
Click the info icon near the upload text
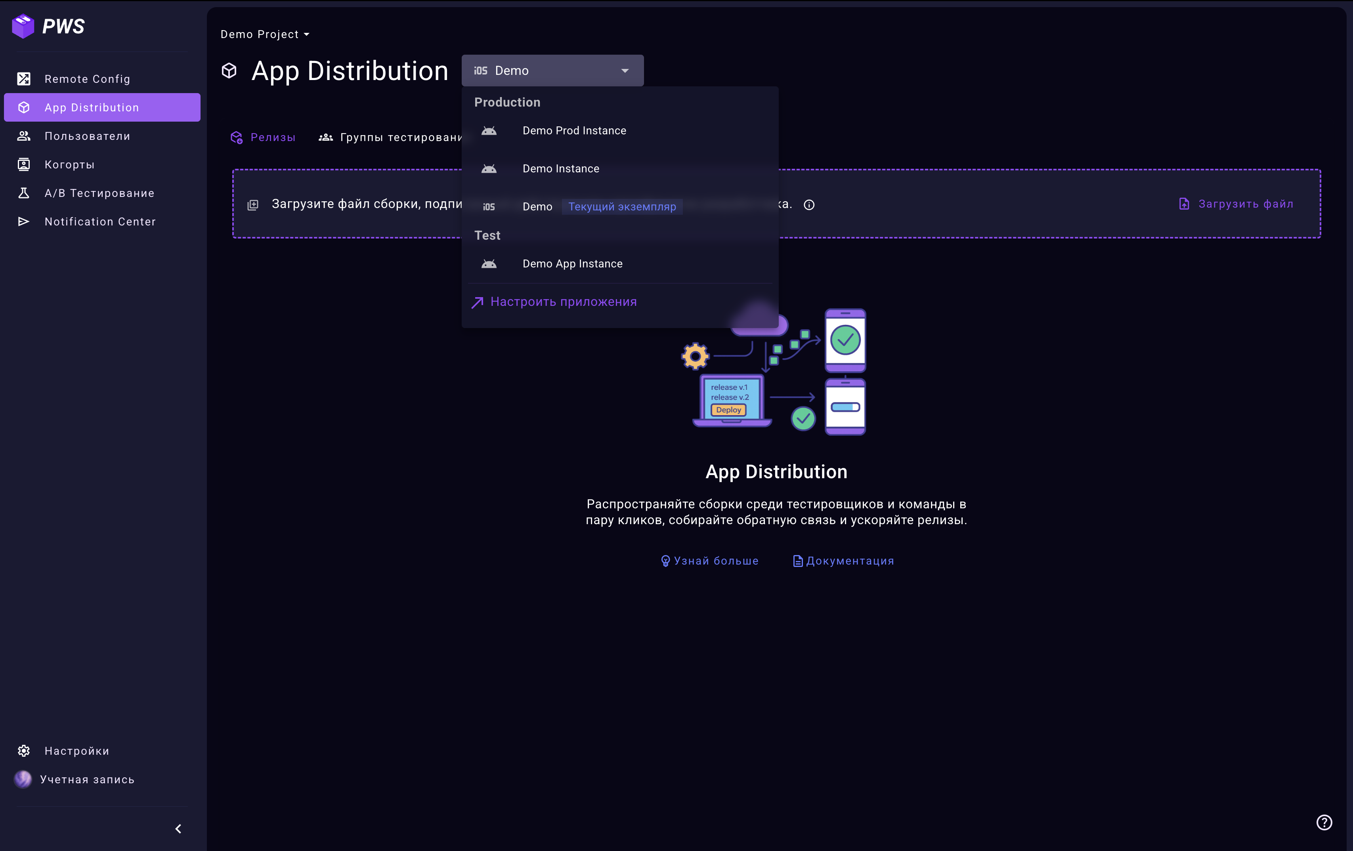[808, 205]
